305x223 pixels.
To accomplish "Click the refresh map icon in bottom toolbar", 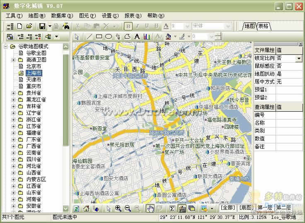I will [x=76, y=209].
